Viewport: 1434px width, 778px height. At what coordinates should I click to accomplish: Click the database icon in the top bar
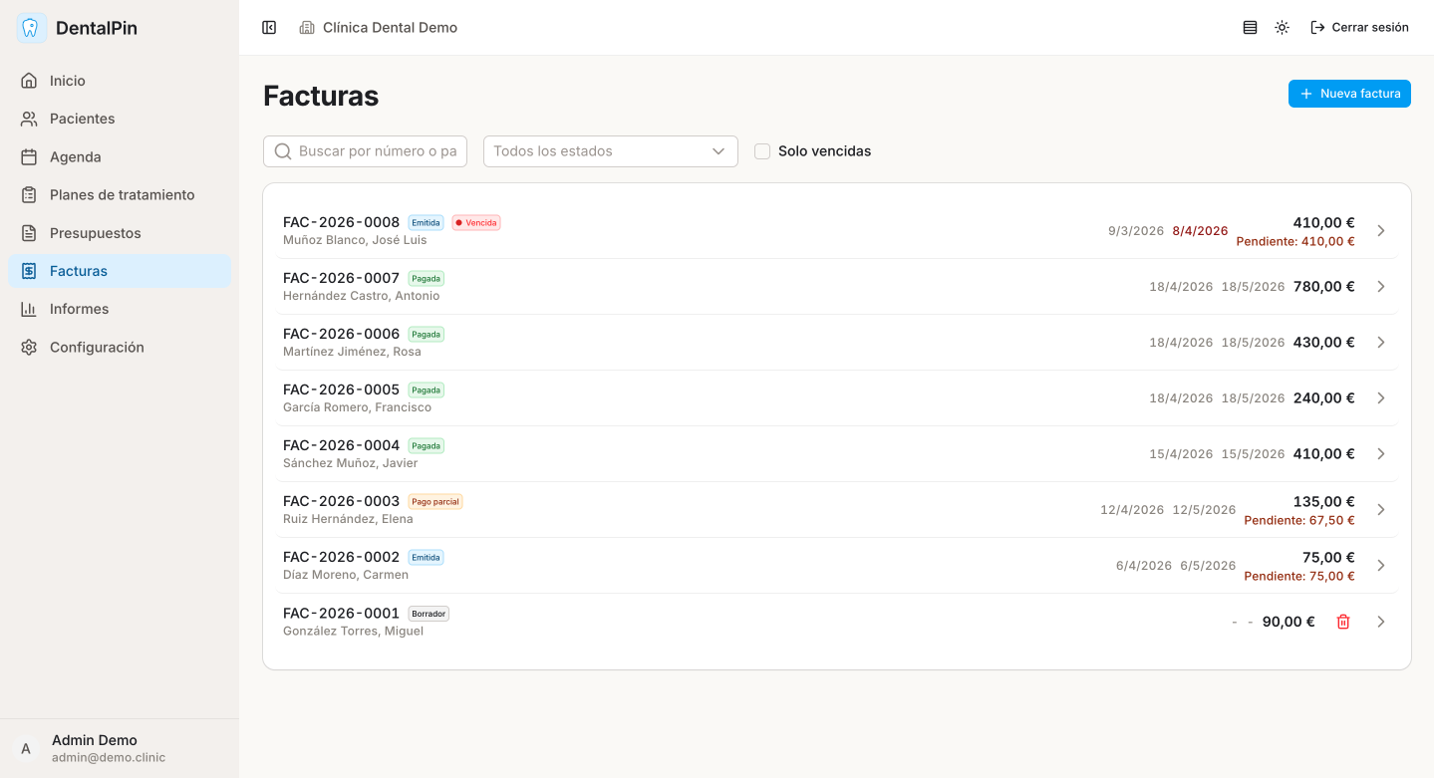click(1250, 27)
